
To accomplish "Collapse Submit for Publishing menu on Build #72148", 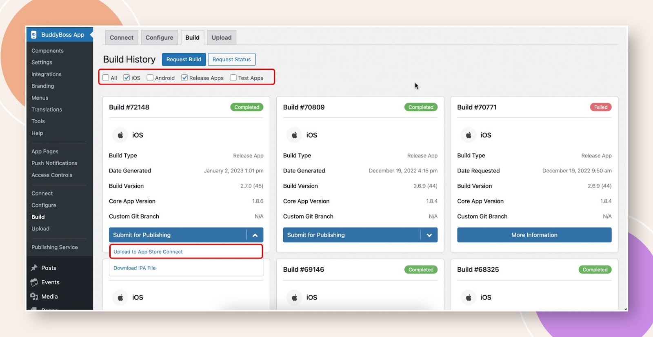I will tap(255, 235).
